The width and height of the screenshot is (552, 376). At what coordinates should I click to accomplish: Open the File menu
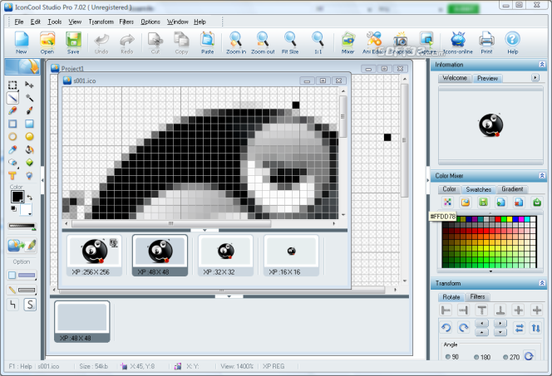(19, 22)
